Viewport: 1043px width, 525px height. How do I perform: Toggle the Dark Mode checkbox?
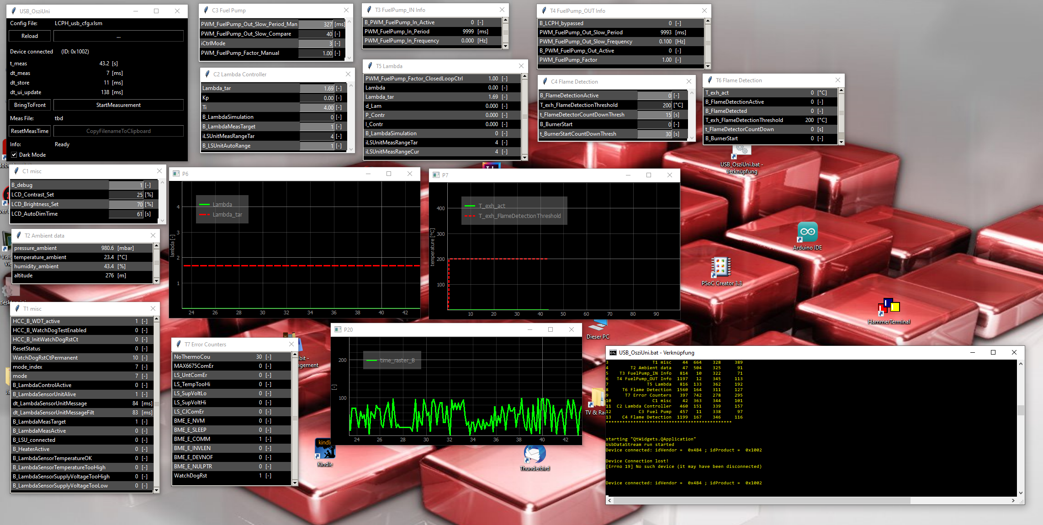tap(14, 155)
